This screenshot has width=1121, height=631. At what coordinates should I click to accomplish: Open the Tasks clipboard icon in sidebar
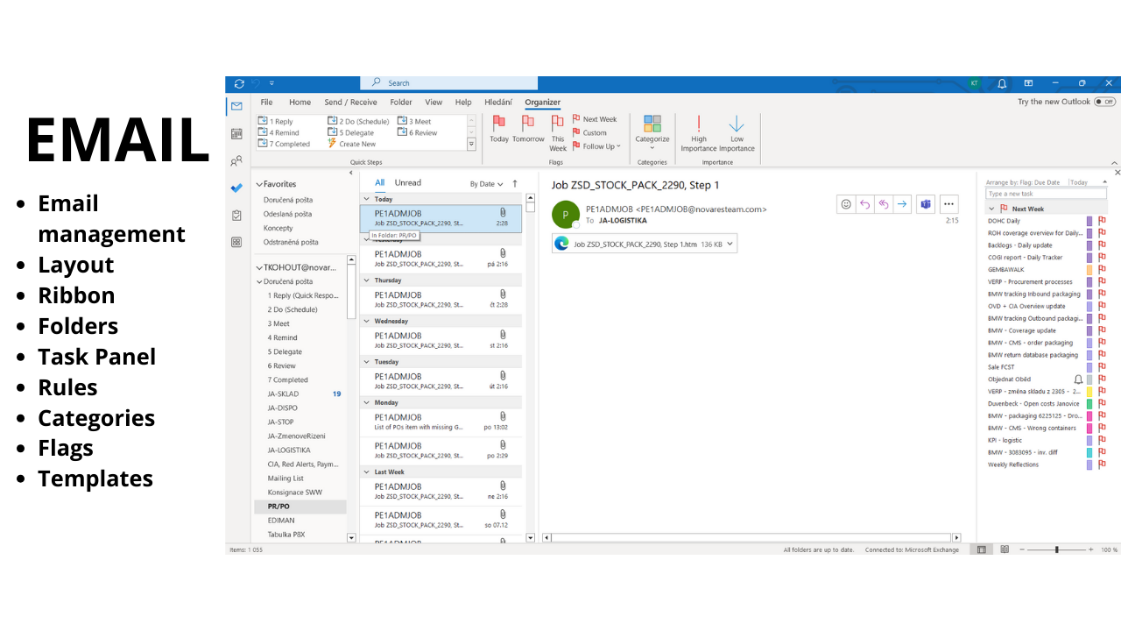236,215
